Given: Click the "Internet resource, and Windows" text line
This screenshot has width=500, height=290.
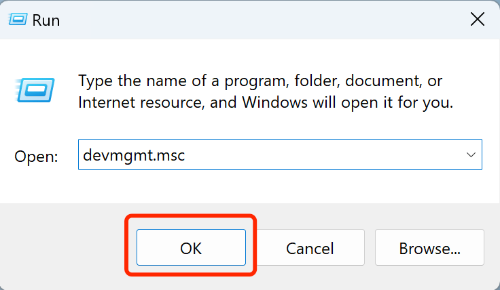Looking at the screenshot, I should (x=204, y=103).
